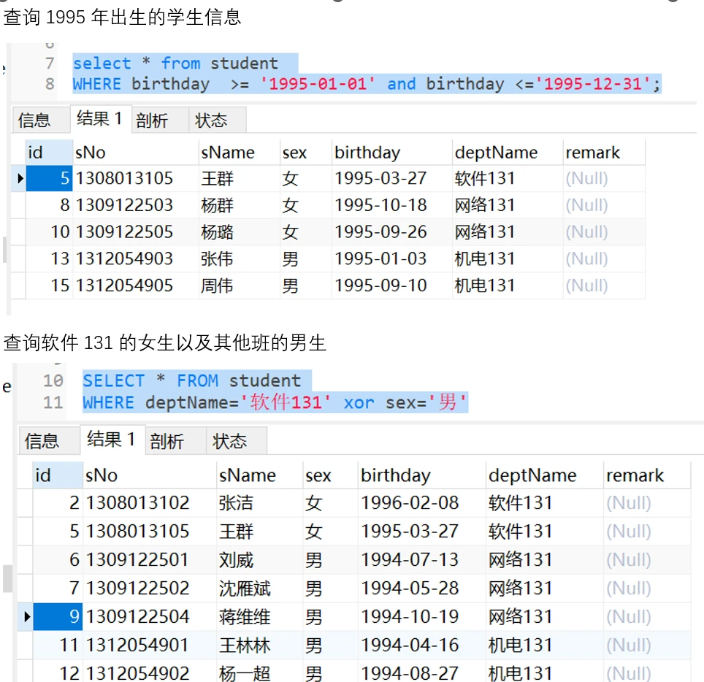Click the name cell 沈雁斌
The width and height of the screenshot is (704, 682).
pyautogui.click(x=245, y=589)
